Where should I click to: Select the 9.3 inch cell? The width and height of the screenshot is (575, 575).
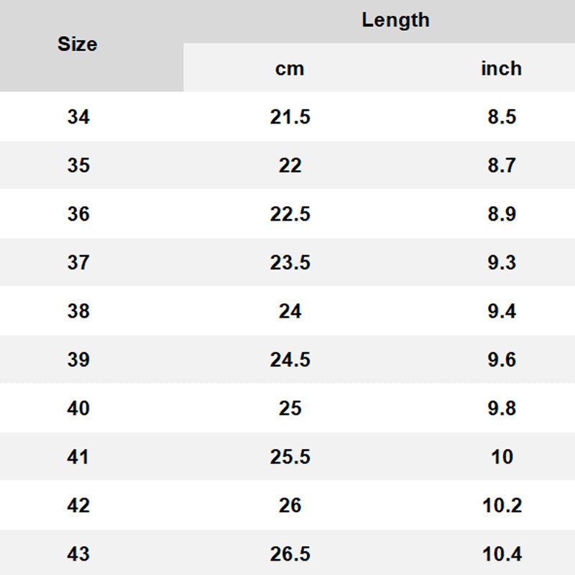click(502, 262)
